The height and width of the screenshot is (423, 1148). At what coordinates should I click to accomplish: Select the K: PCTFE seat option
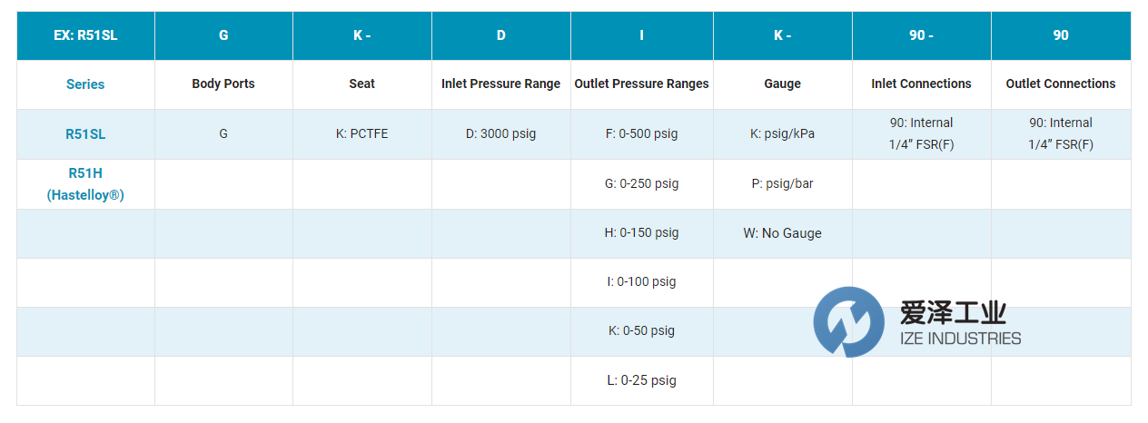click(x=361, y=133)
